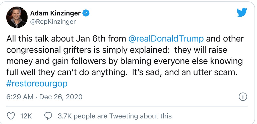Click the 12K likes count
Viewport: 257px width, 124px height.
tap(26, 116)
